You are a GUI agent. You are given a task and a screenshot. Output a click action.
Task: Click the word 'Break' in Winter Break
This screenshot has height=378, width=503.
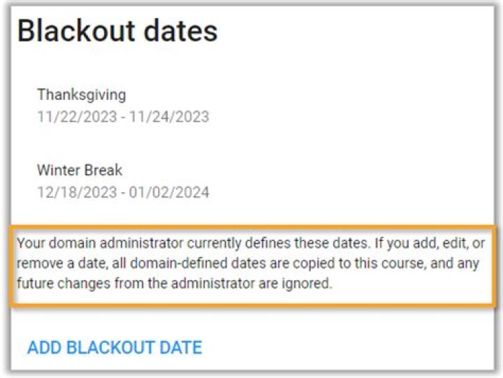103,170
